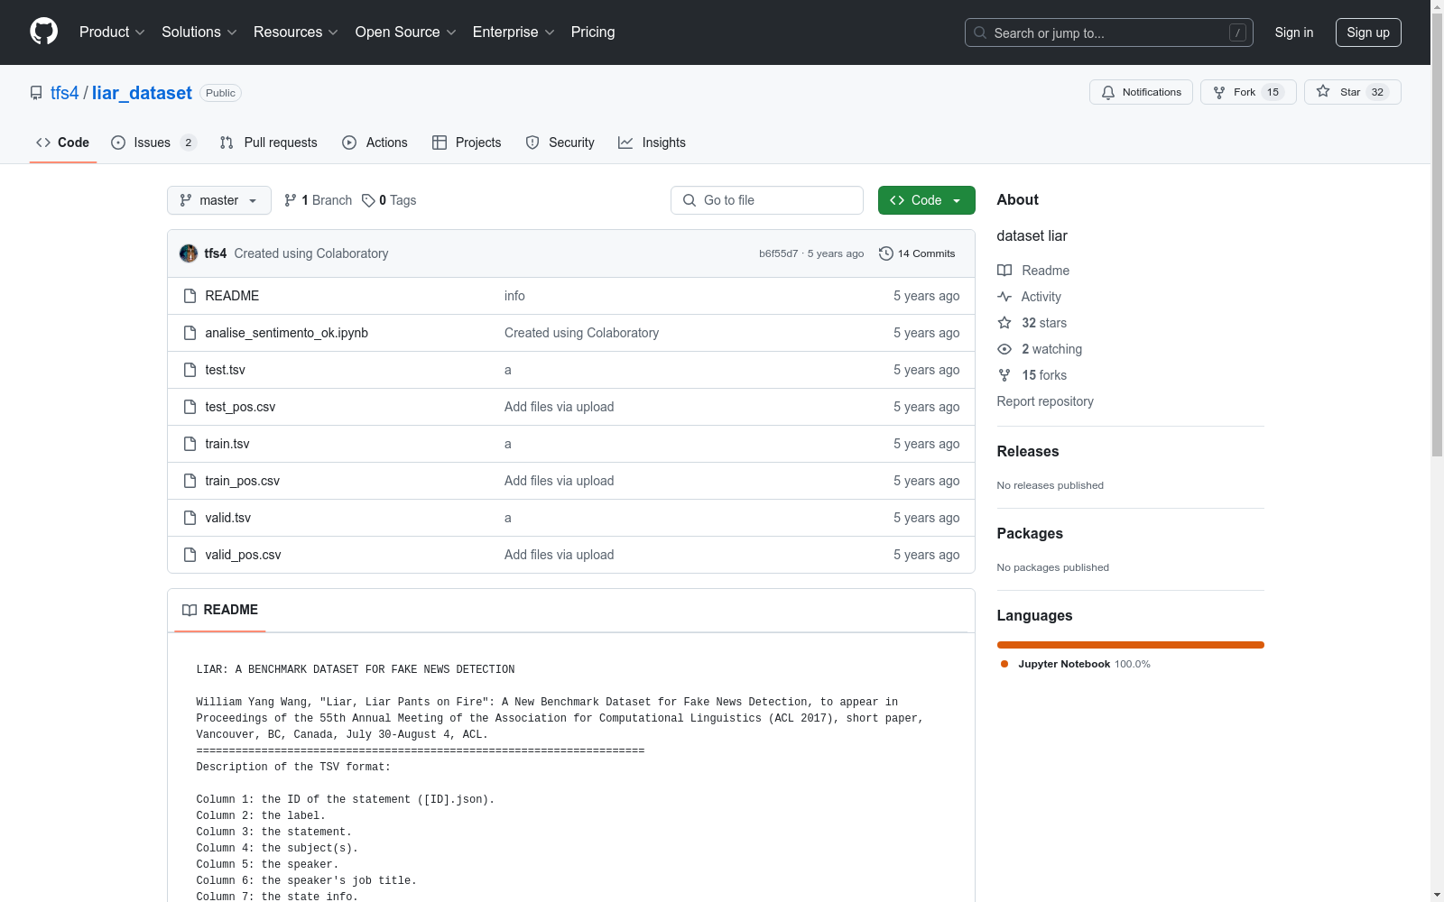1444x902 pixels.
Task: Open the test.tsv file
Action: (x=225, y=370)
